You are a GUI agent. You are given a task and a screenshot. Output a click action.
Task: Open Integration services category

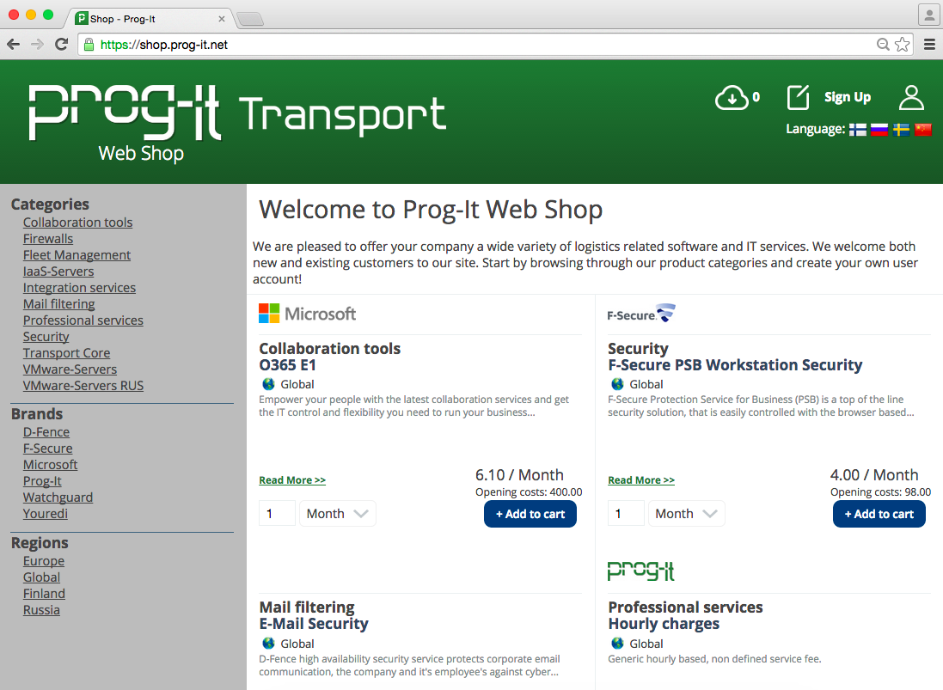tap(79, 287)
